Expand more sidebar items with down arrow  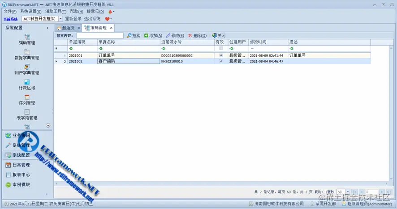pos(48,125)
